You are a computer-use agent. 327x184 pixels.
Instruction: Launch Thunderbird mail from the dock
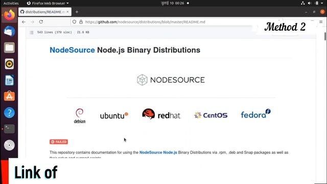pos(9,32)
